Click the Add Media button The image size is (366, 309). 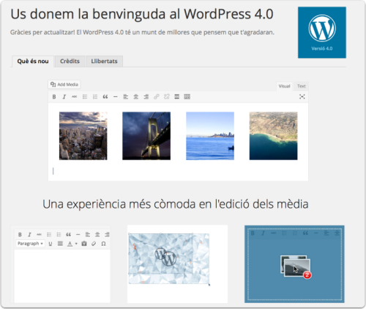(64, 84)
